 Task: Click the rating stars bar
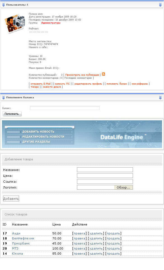(38, 32)
